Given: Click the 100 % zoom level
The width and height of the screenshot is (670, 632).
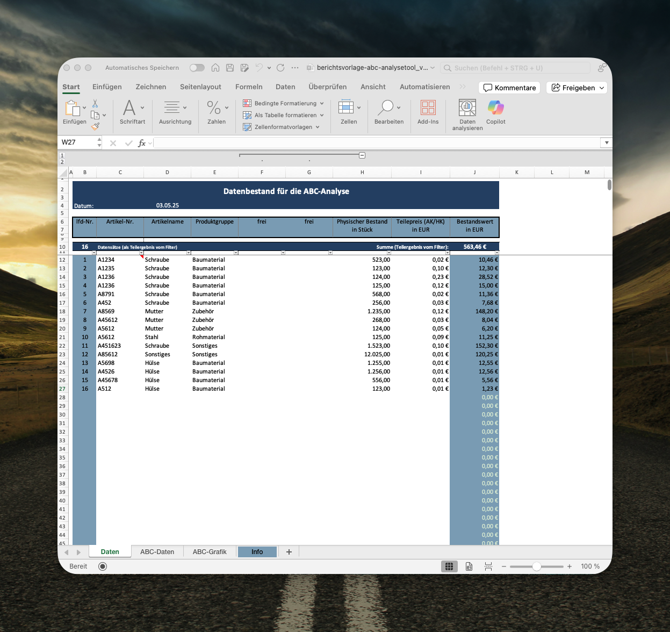Looking at the screenshot, I should coord(590,566).
